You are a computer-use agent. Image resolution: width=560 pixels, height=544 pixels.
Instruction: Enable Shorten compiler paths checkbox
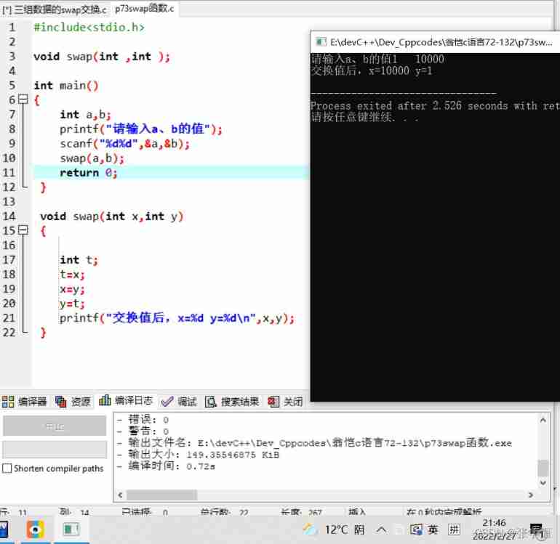(x=7, y=468)
